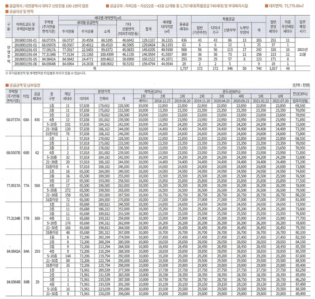
Task: Select the 73,950 balance cell
Action: click(301, 204)
